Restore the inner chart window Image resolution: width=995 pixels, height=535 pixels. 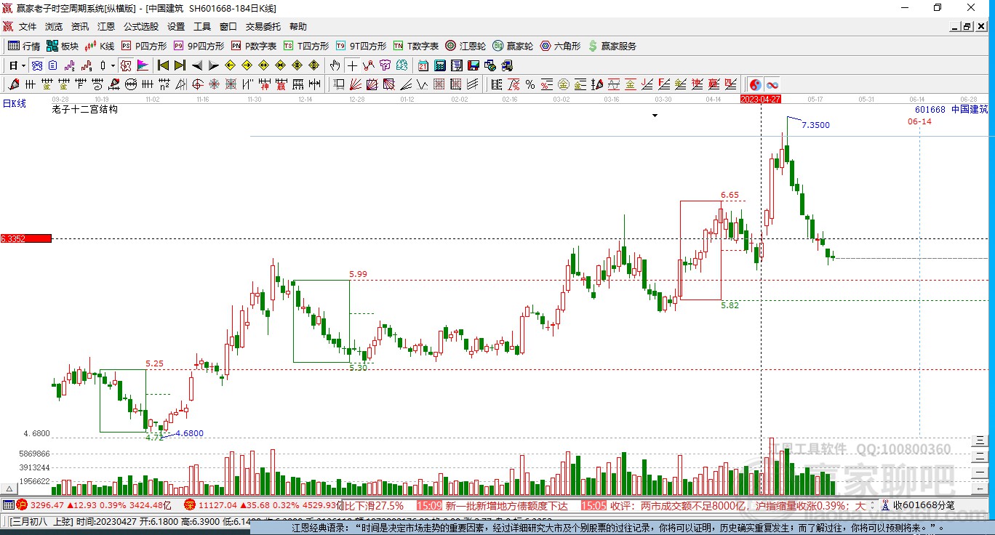[x=967, y=27]
